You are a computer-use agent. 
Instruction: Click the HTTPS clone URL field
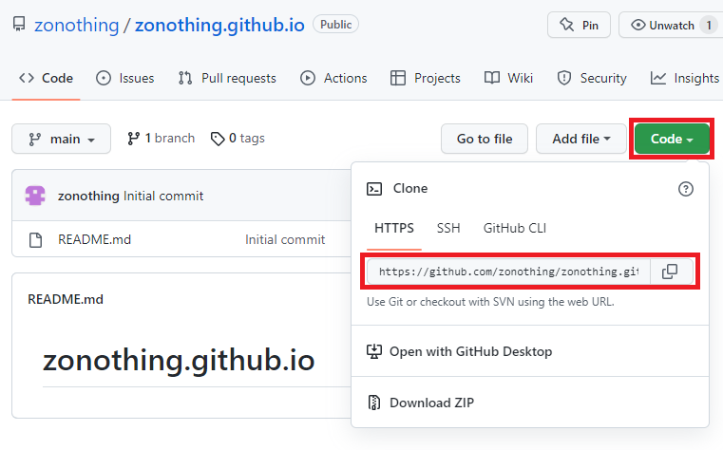coord(508,272)
